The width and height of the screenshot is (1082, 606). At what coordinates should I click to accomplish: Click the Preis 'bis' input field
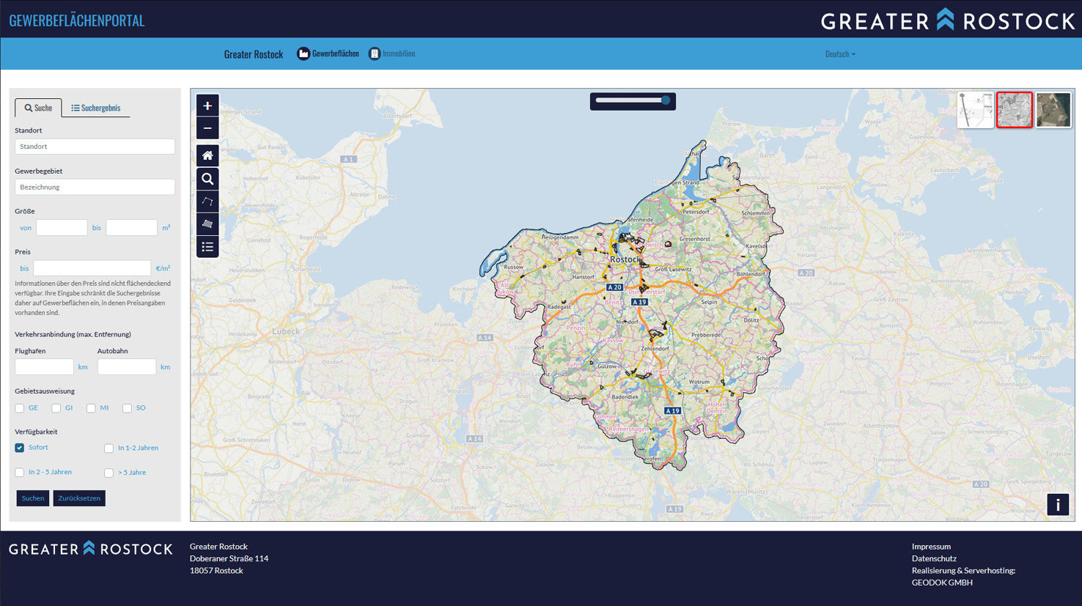tap(92, 268)
